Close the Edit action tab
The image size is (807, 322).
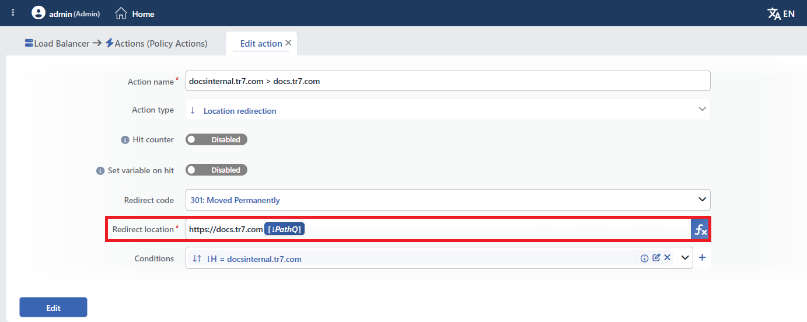pos(288,43)
